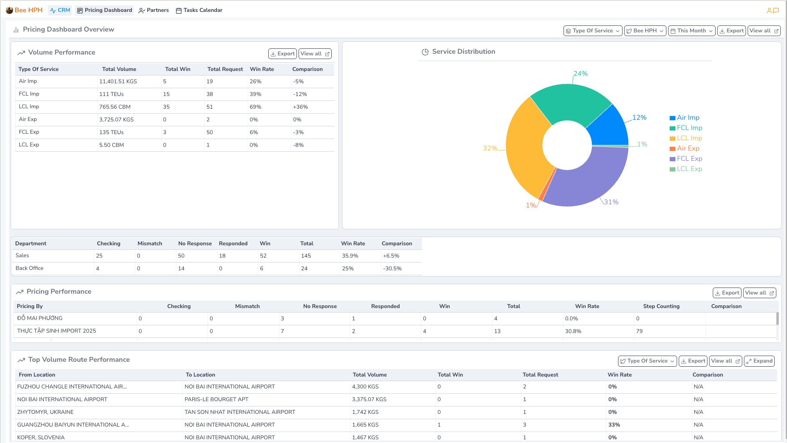
Task: Click the Bee HPH avatar in header
Action: [x=9, y=10]
